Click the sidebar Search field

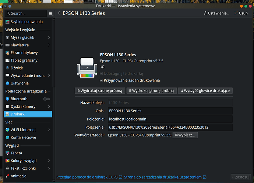(x=26, y=13)
